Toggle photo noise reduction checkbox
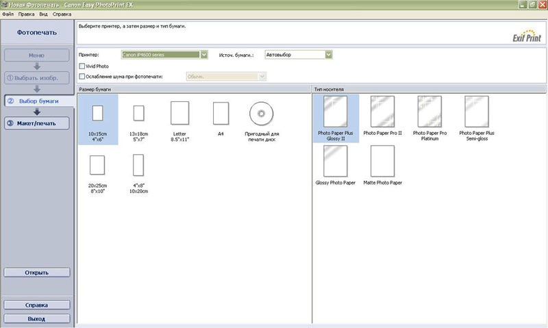The image size is (548, 328). [82, 76]
